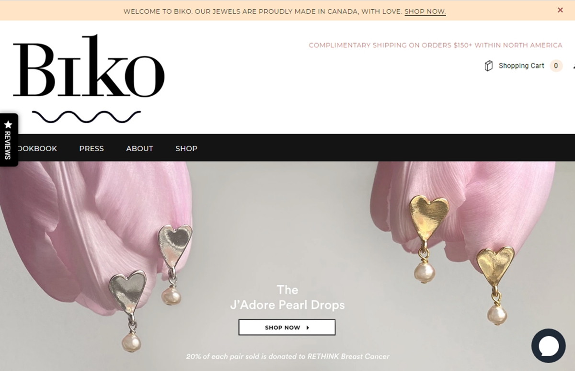
Task: Follow the underlined Shop Now link in the top banner
Action: pyautogui.click(x=425, y=11)
